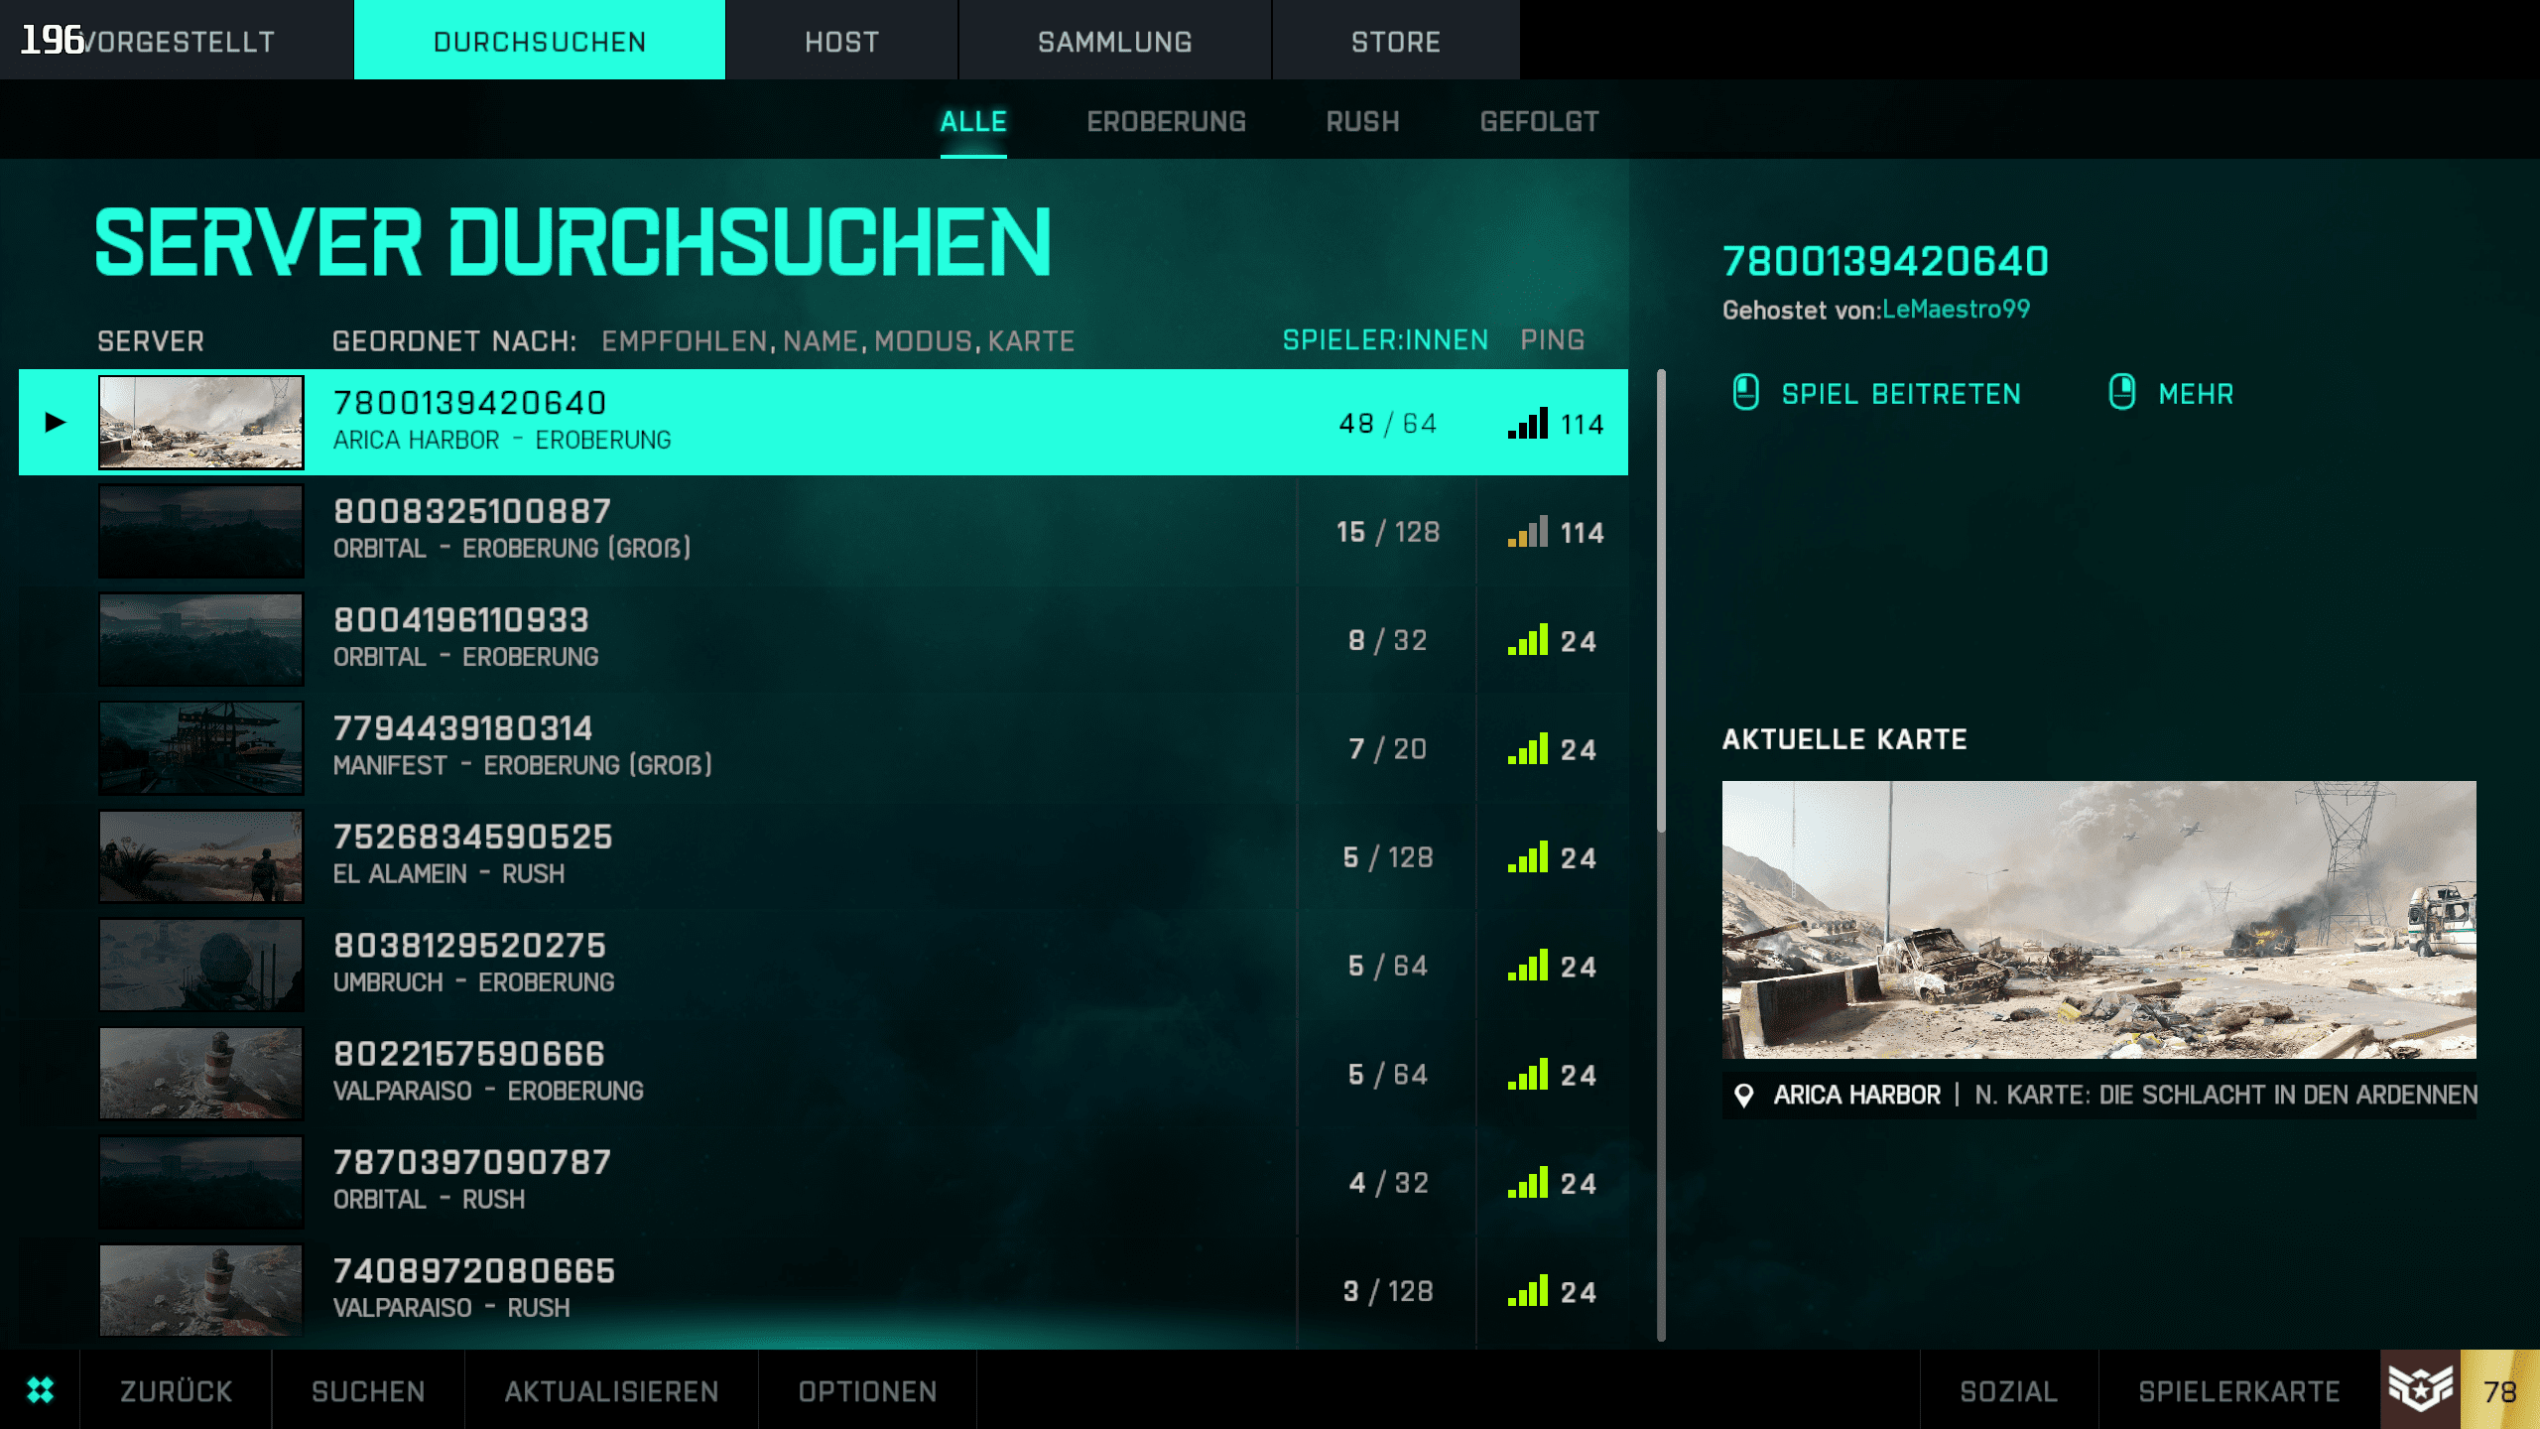This screenshot has height=1429, width=2540.
Task: Click the rank insignia badge icon
Action: coord(2420,1389)
